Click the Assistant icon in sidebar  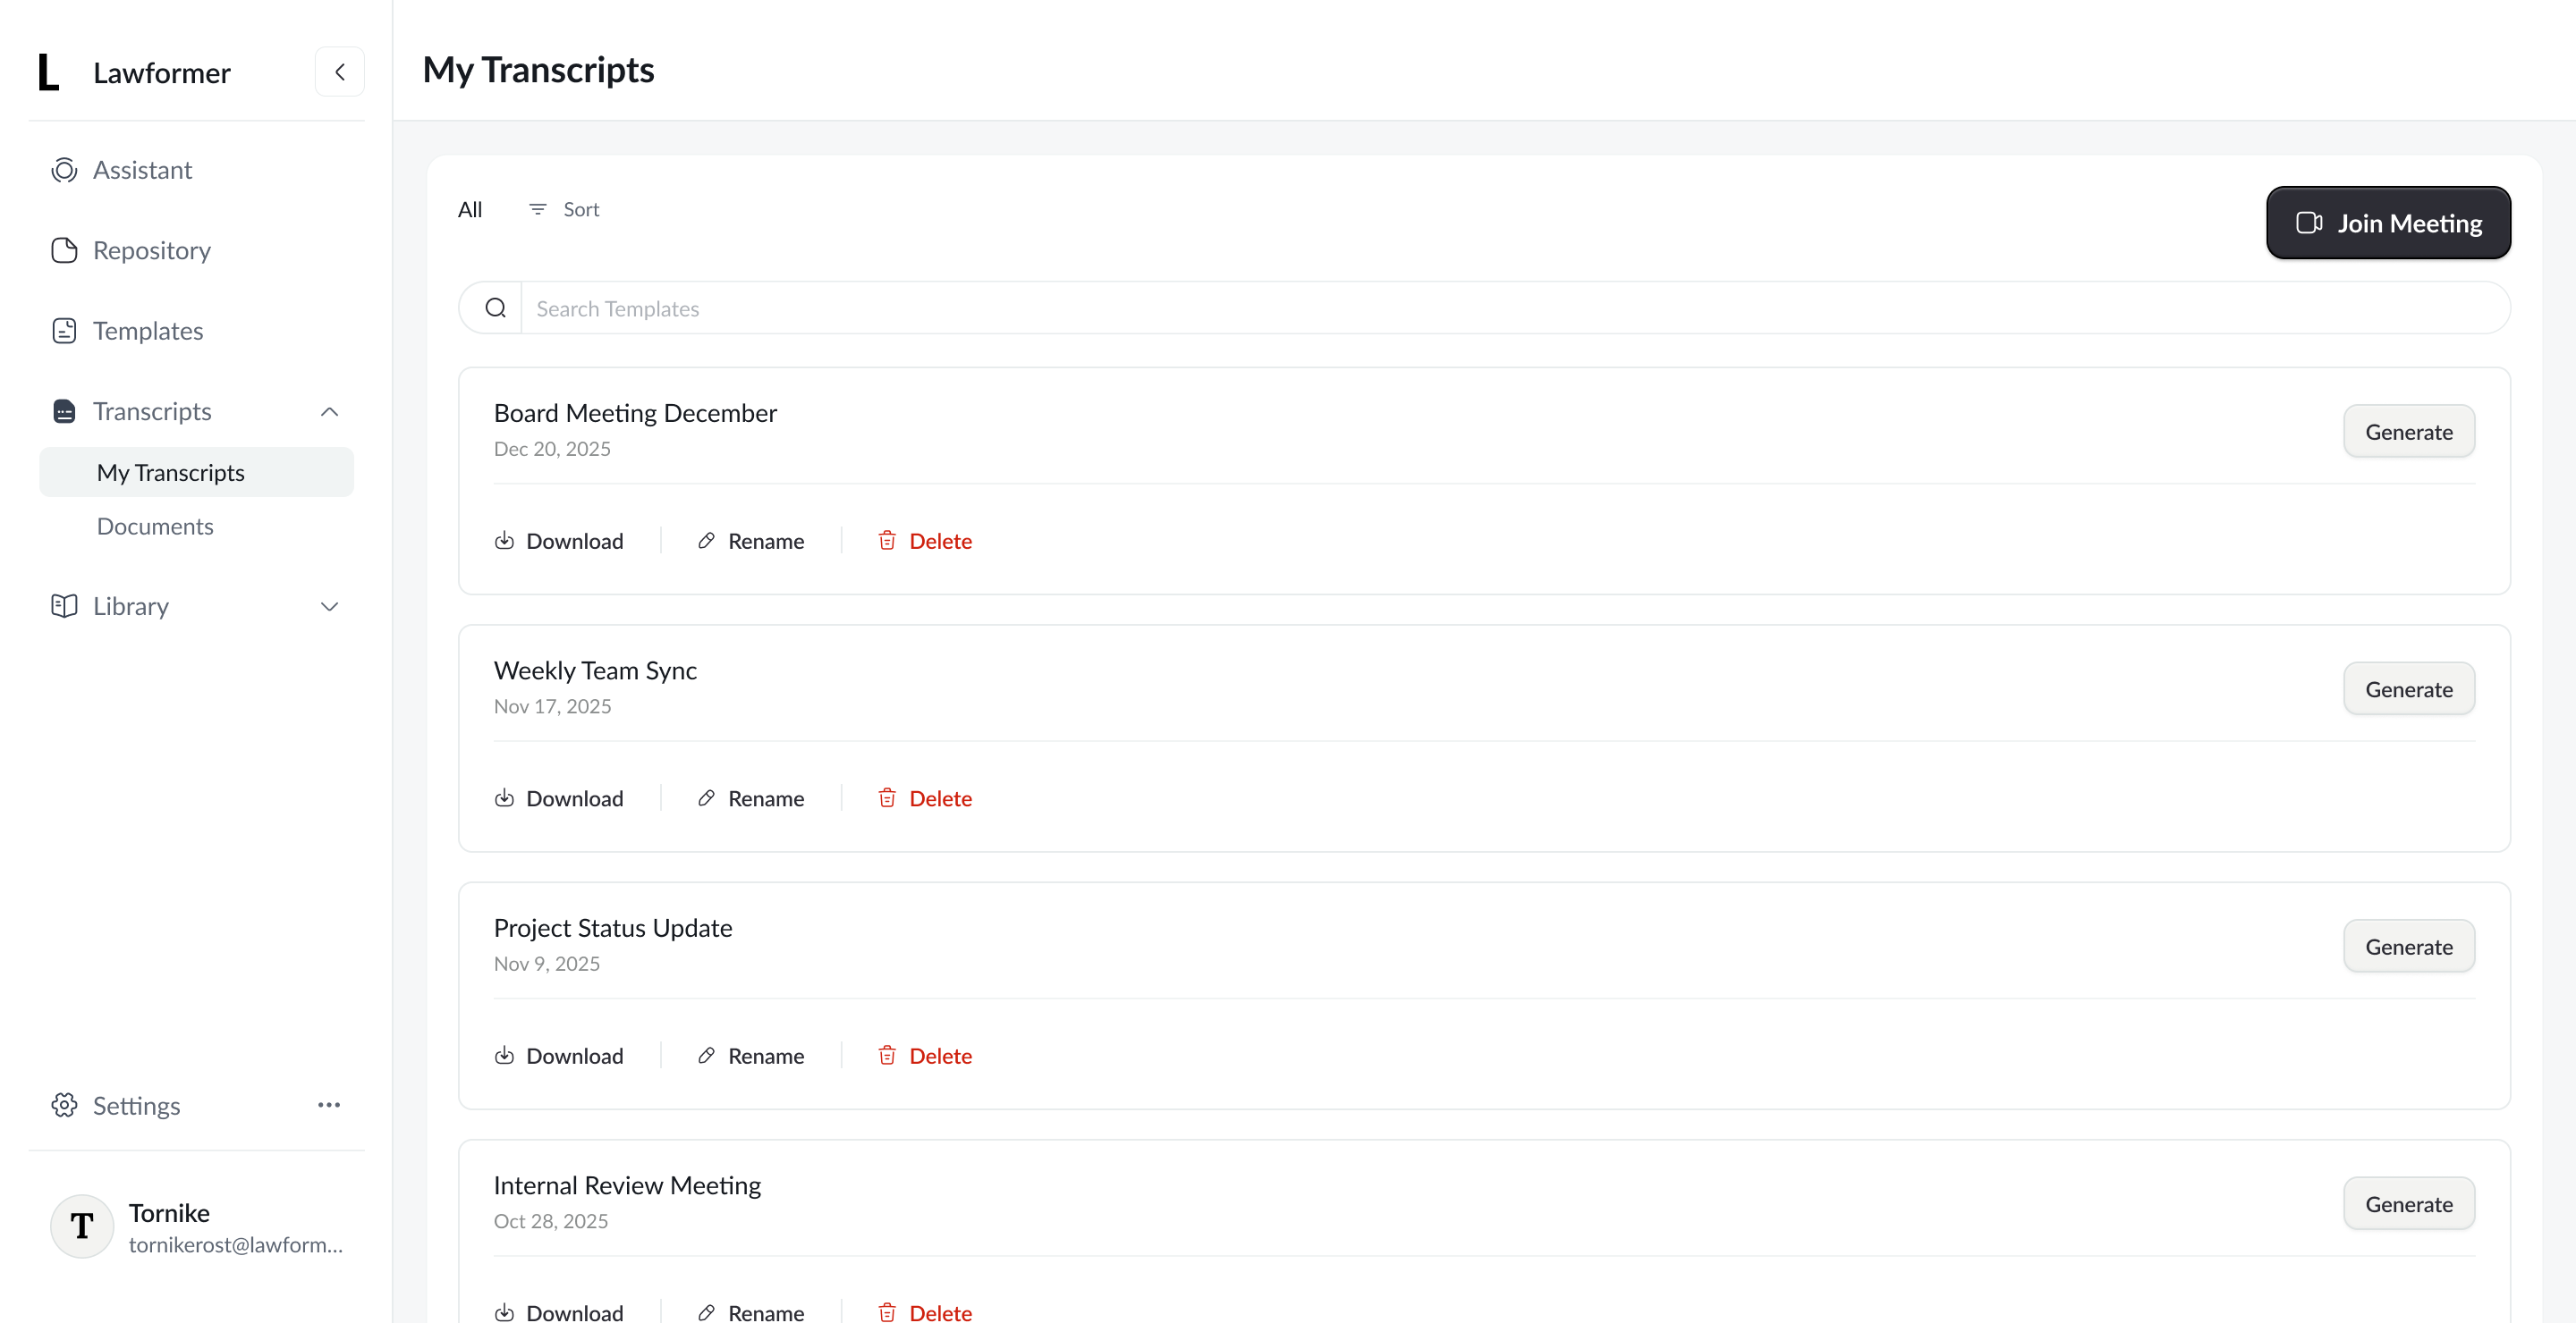[x=64, y=170]
